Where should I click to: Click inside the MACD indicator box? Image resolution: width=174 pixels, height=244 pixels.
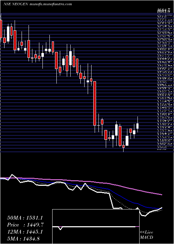96,227
